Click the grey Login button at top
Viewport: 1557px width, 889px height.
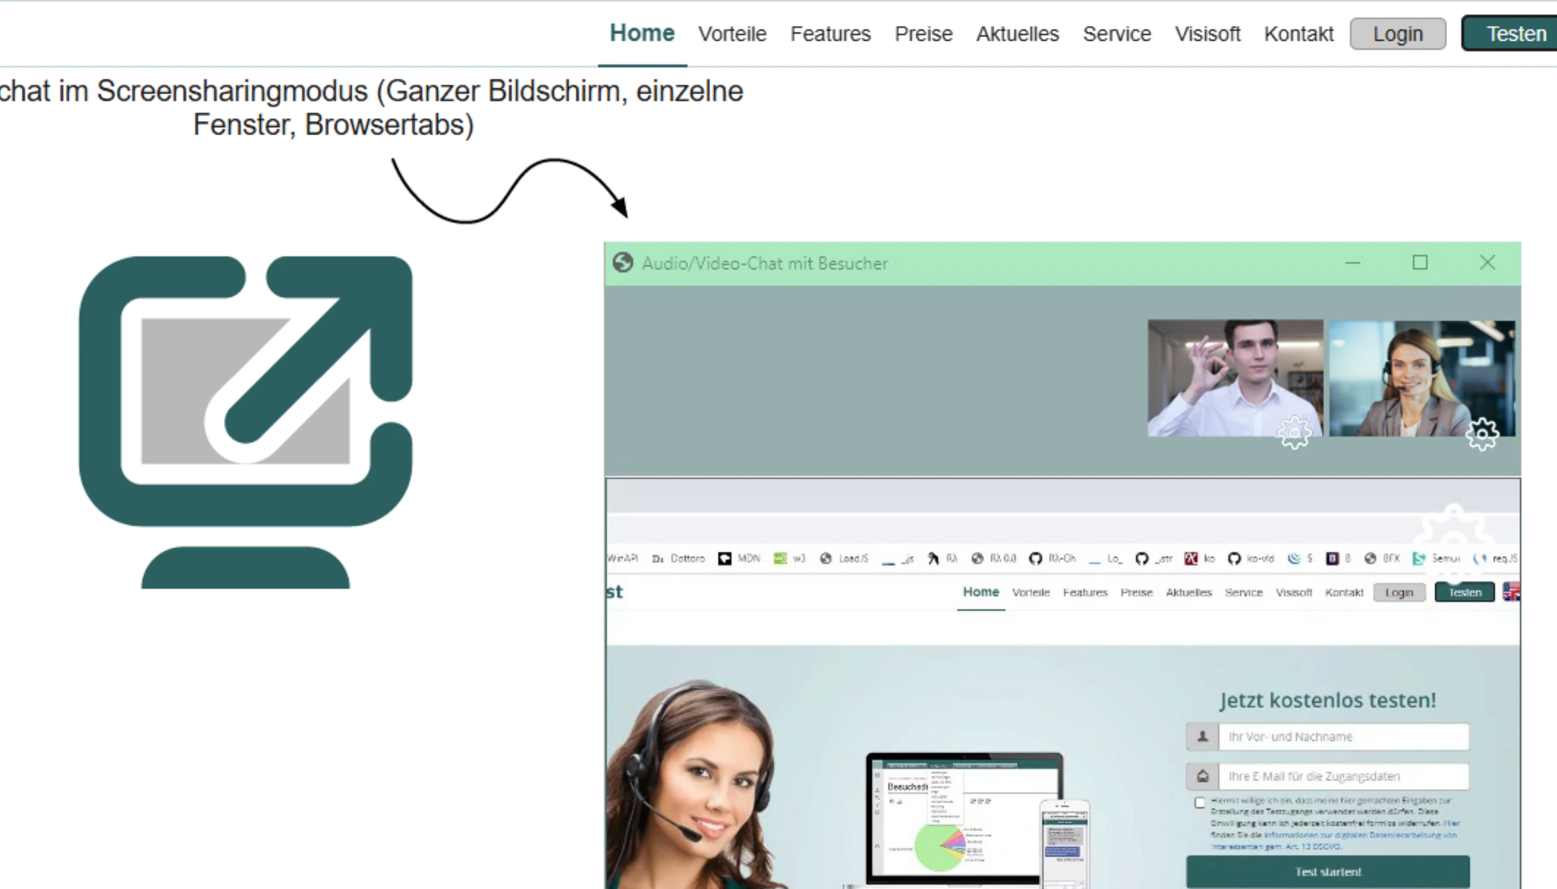(1398, 34)
